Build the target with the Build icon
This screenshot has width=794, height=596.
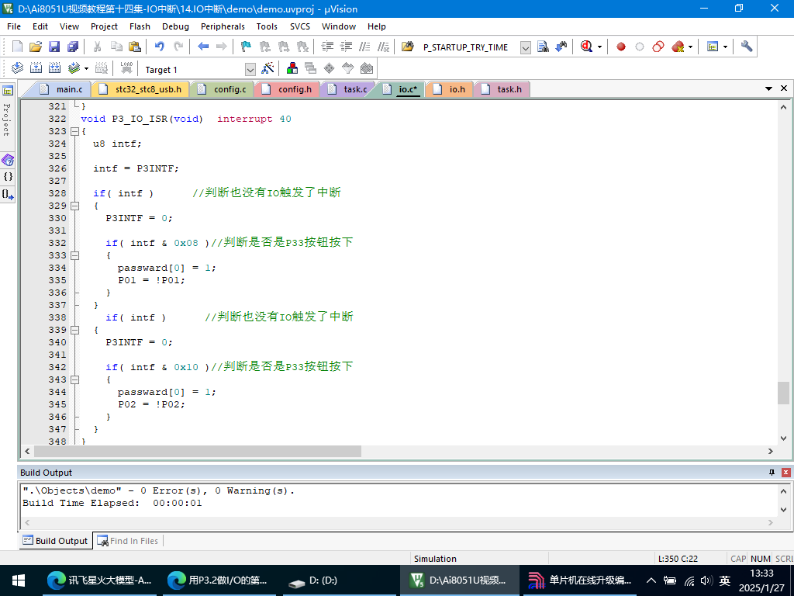[36, 68]
